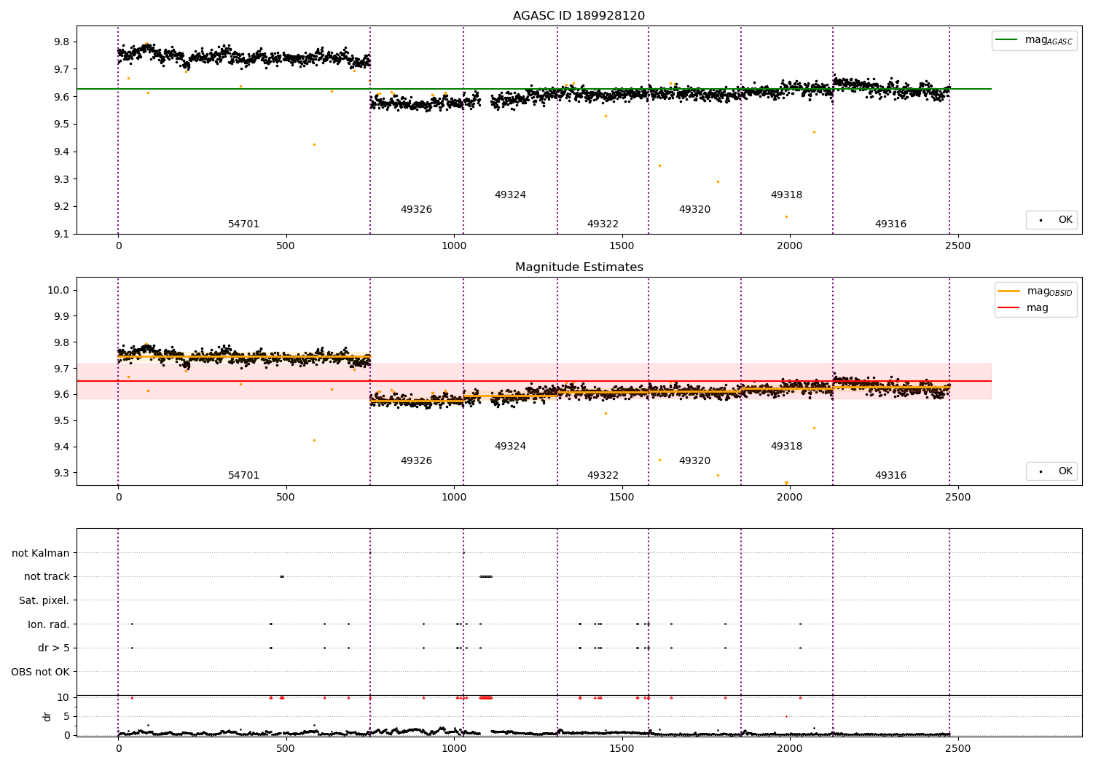This screenshot has width=1093, height=765.
Task: Click 49326 label in Magnitude Estimates plot
Action: point(416,461)
